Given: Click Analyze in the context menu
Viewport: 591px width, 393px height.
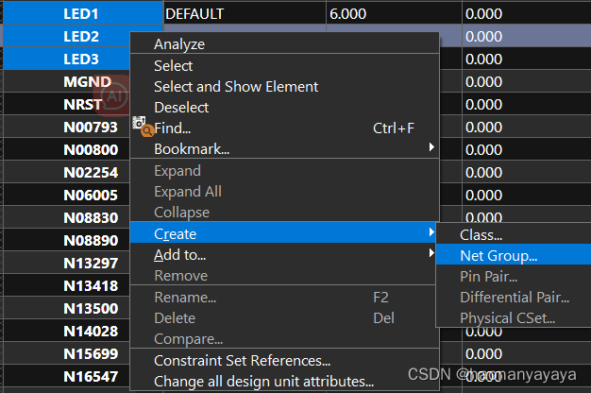Looking at the screenshot, I should pyautogui.click(x=179, y=44).
